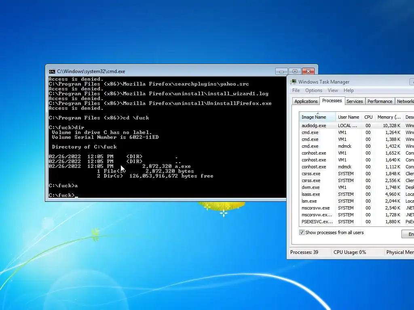414x310 pixels.
Task: Open the Help menu in Task Manager
Action: (349, 90)
